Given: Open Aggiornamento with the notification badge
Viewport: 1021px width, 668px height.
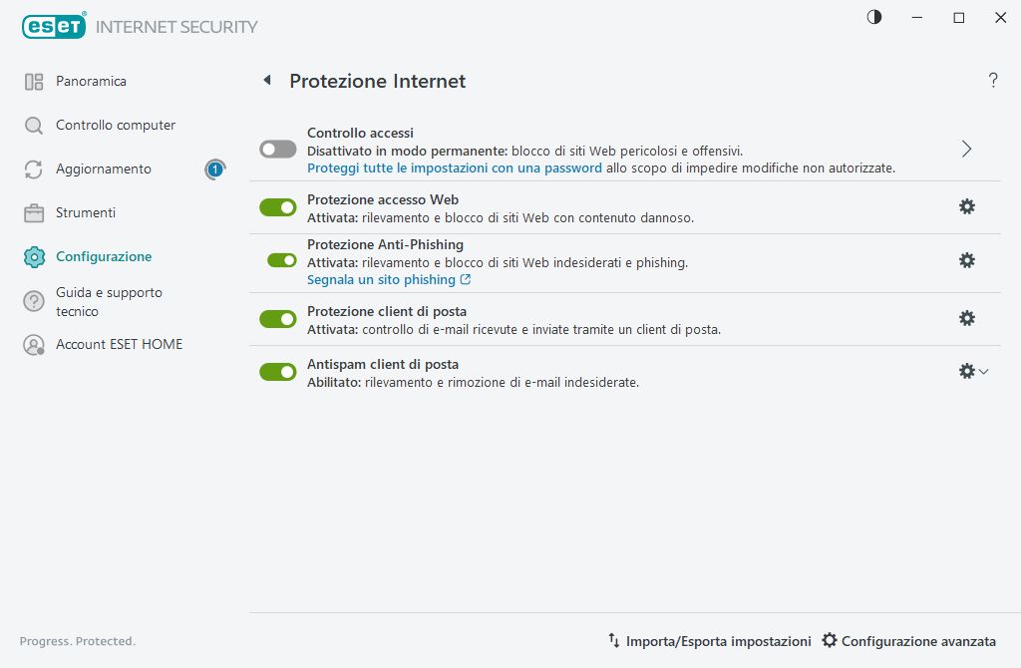Looking at the screenshot, I should (106, 168).
